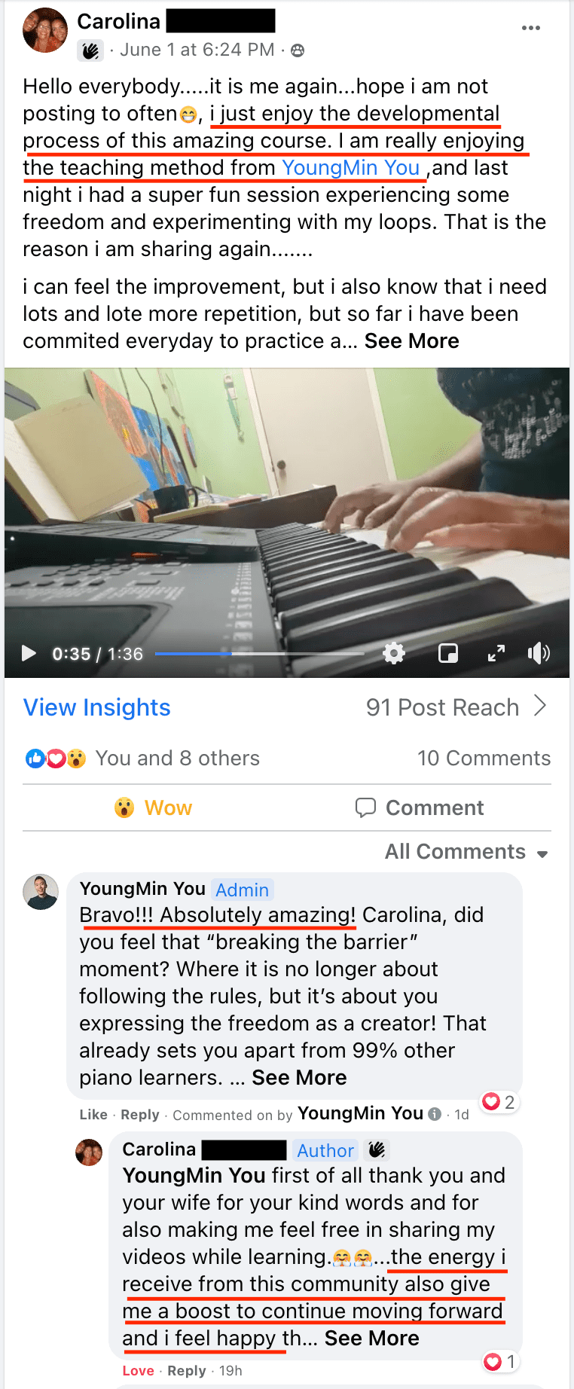Open View Insights

pyautogui.click(x=97, y=707)
